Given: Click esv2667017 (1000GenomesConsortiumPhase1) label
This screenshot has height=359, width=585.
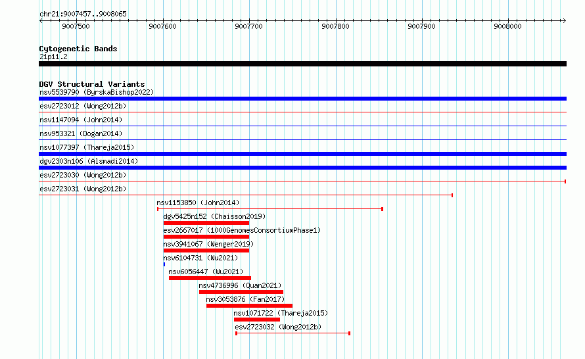Looking at the screenshot, I should [x=242, y=230].
